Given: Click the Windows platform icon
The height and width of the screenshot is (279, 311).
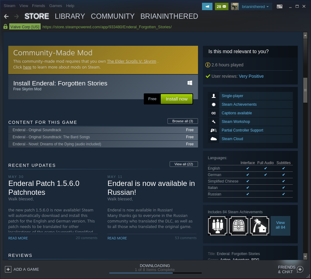Looking at the screenshot, I should (190, 83).
